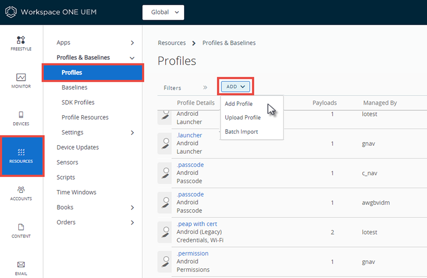Expand the Filters panel double-chevron
This screenshot has width=427, height=278.
tap(205, 88)
